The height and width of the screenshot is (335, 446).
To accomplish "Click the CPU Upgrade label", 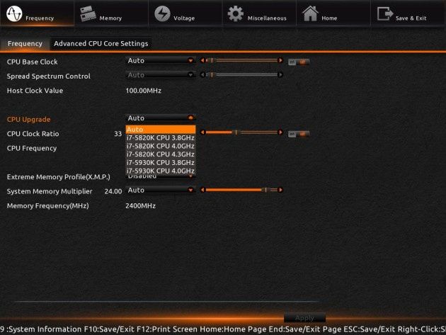I will click(x=29, y=119).
